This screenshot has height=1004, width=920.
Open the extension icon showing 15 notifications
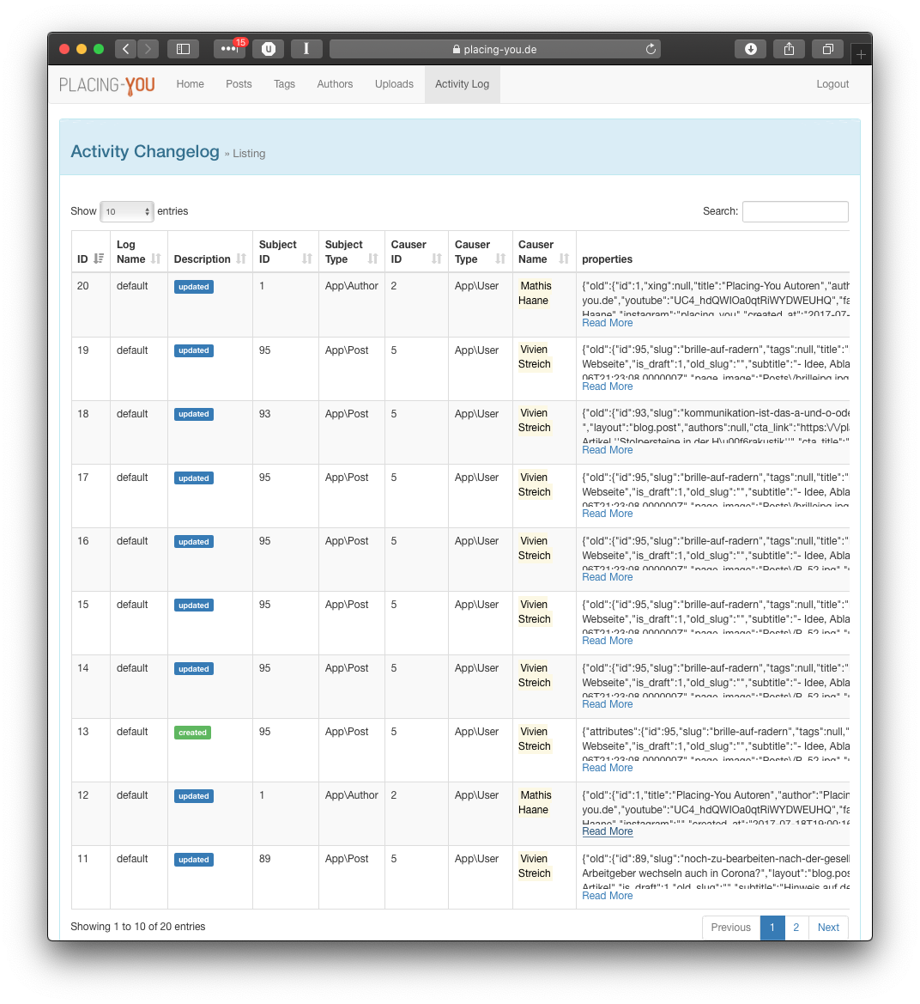point(229,49)
